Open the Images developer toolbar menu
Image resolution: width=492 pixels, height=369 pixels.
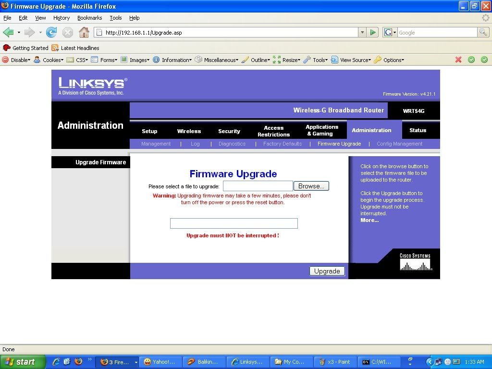tap(135, 60)
